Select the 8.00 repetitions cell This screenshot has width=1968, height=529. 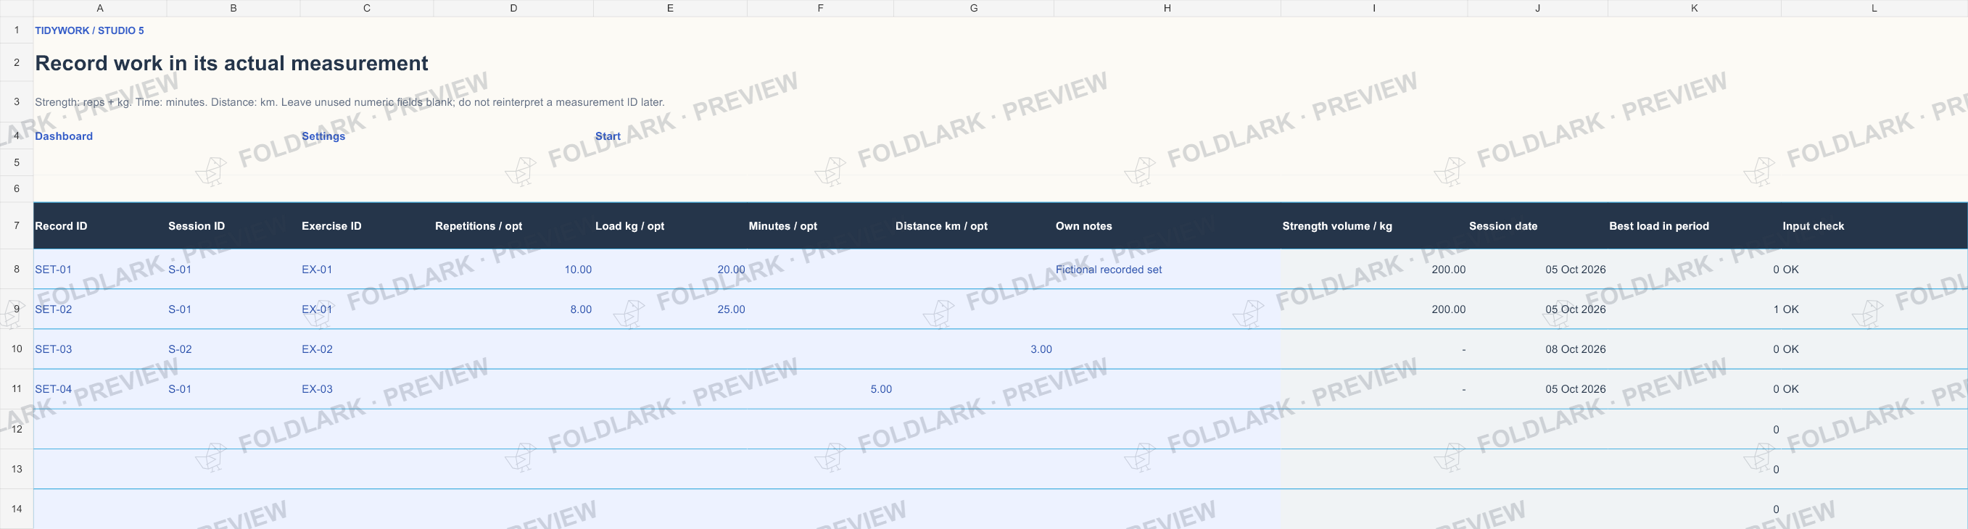pos(513,309)
